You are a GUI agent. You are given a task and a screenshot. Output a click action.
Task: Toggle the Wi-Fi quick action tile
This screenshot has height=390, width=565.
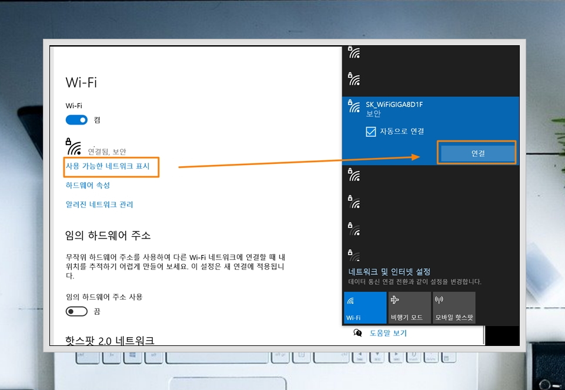click(x=365, y=308)
